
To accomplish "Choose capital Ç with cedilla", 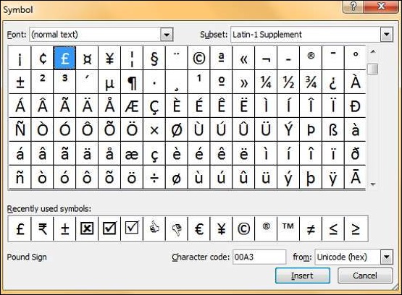I will tap(154, 106).
